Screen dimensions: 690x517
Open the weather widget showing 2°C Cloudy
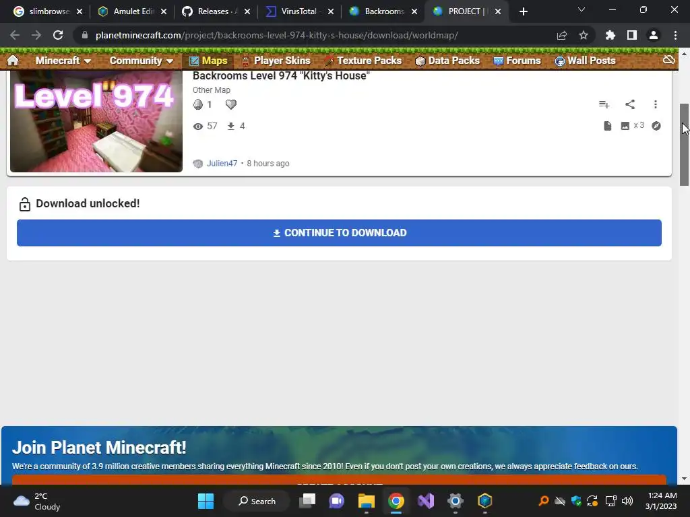coord(38,501)
